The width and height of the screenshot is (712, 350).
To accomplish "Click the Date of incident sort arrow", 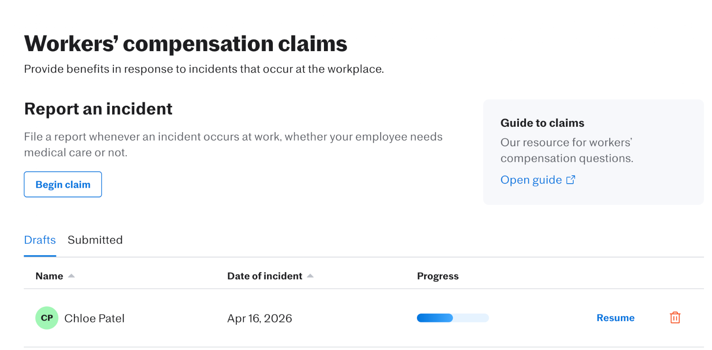I will pos(310,276).
